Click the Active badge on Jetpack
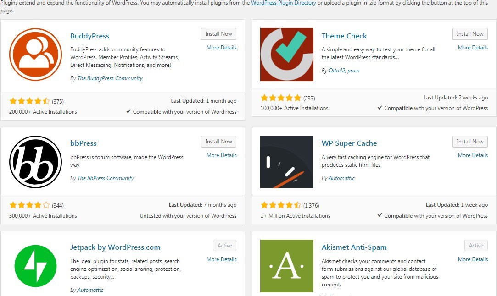497x296 pixels. (224, 245)
